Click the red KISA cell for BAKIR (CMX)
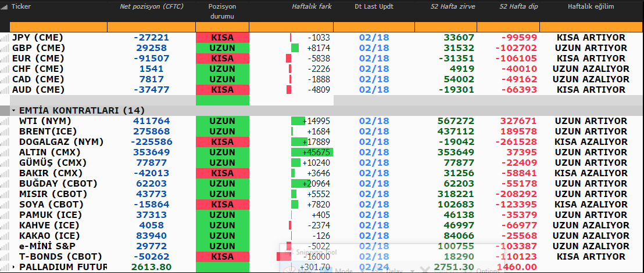 click(x=222, y=173)
